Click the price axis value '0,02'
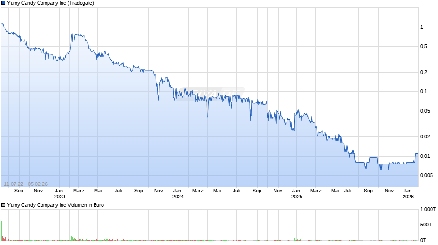The height and width of the screenshot is (245, 438). click(425, 136)
